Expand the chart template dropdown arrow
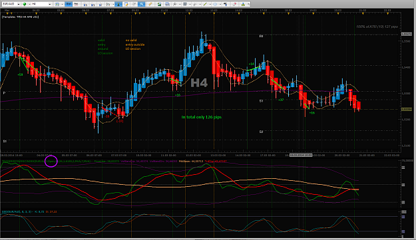 click(x=62, y=4)
